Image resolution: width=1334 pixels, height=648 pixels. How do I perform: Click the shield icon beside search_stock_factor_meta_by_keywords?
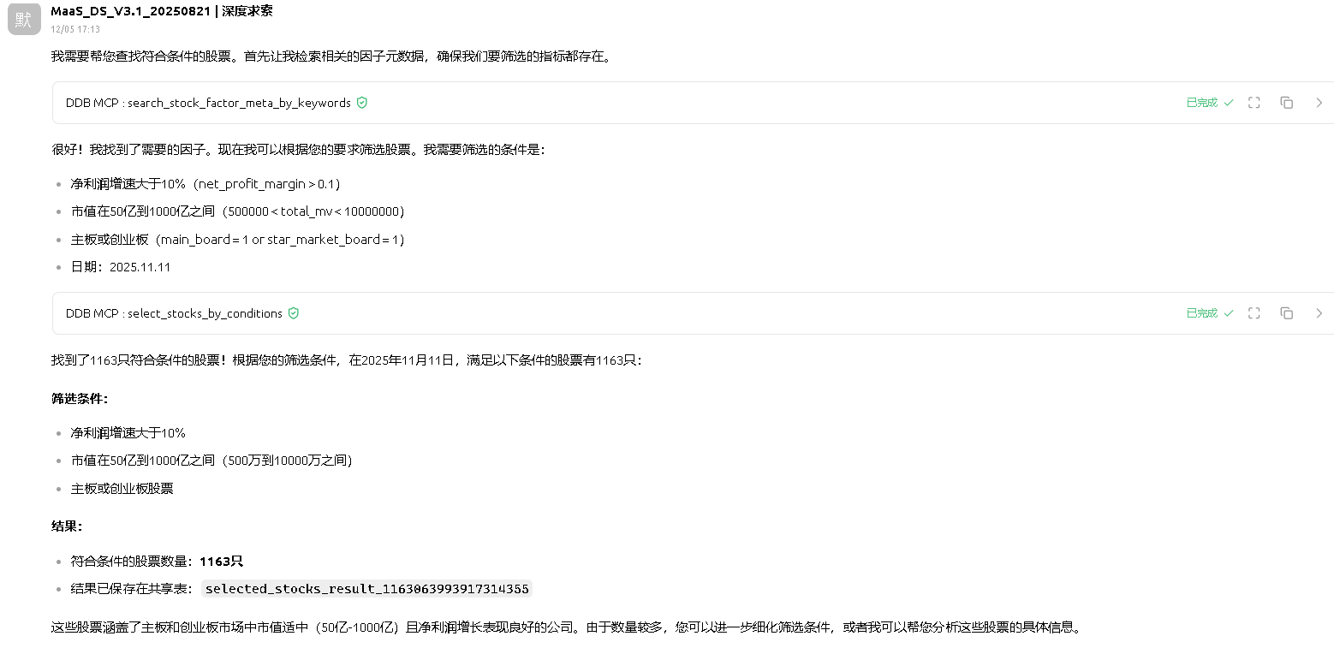(x=362, y=103)
